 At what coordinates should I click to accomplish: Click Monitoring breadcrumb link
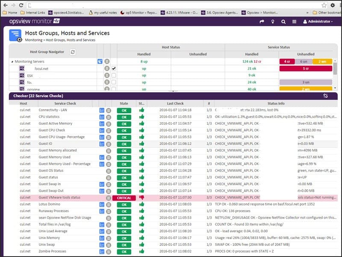(x=34, y=40)
